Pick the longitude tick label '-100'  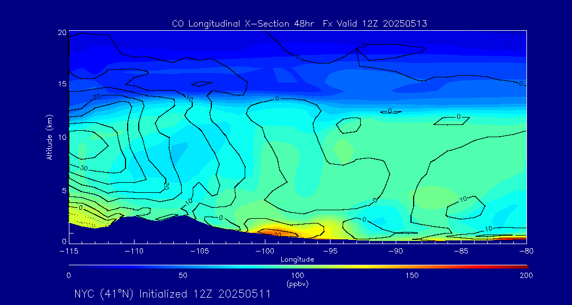pos(264,252)
